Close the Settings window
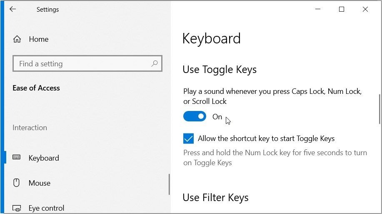The height and width of the screenshot is (214, 382). tap(365, 9)
